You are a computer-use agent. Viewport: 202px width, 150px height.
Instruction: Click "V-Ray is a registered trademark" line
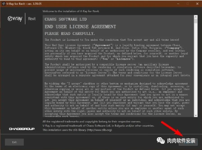point(98,126)
